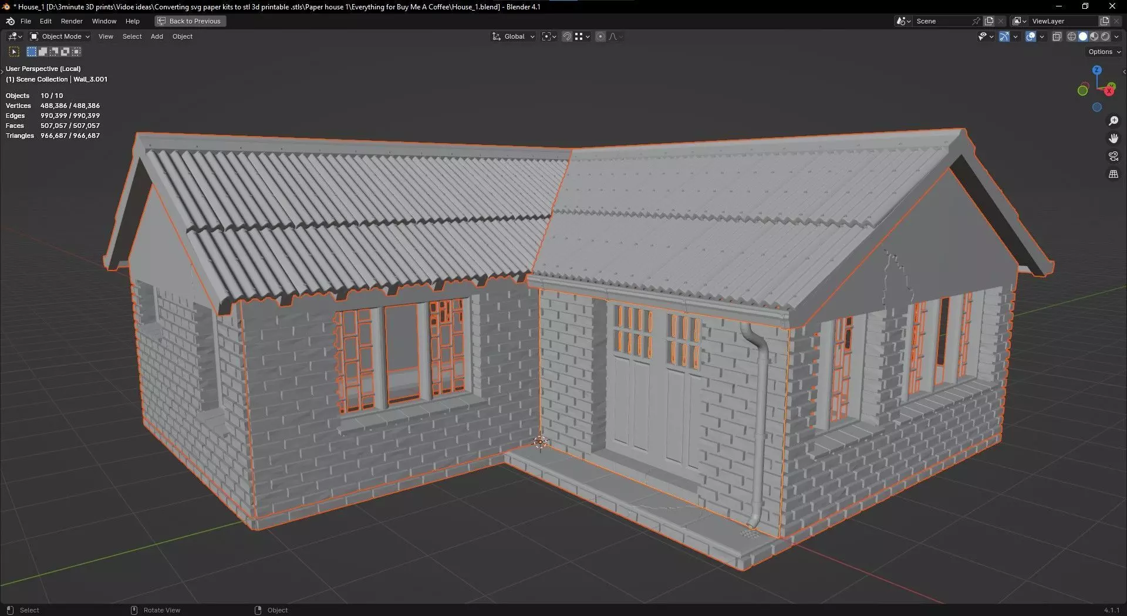Create a new scene with the copy icon
The height and width of the screenshot is (616, 1127).
click(x=989, y=21)
